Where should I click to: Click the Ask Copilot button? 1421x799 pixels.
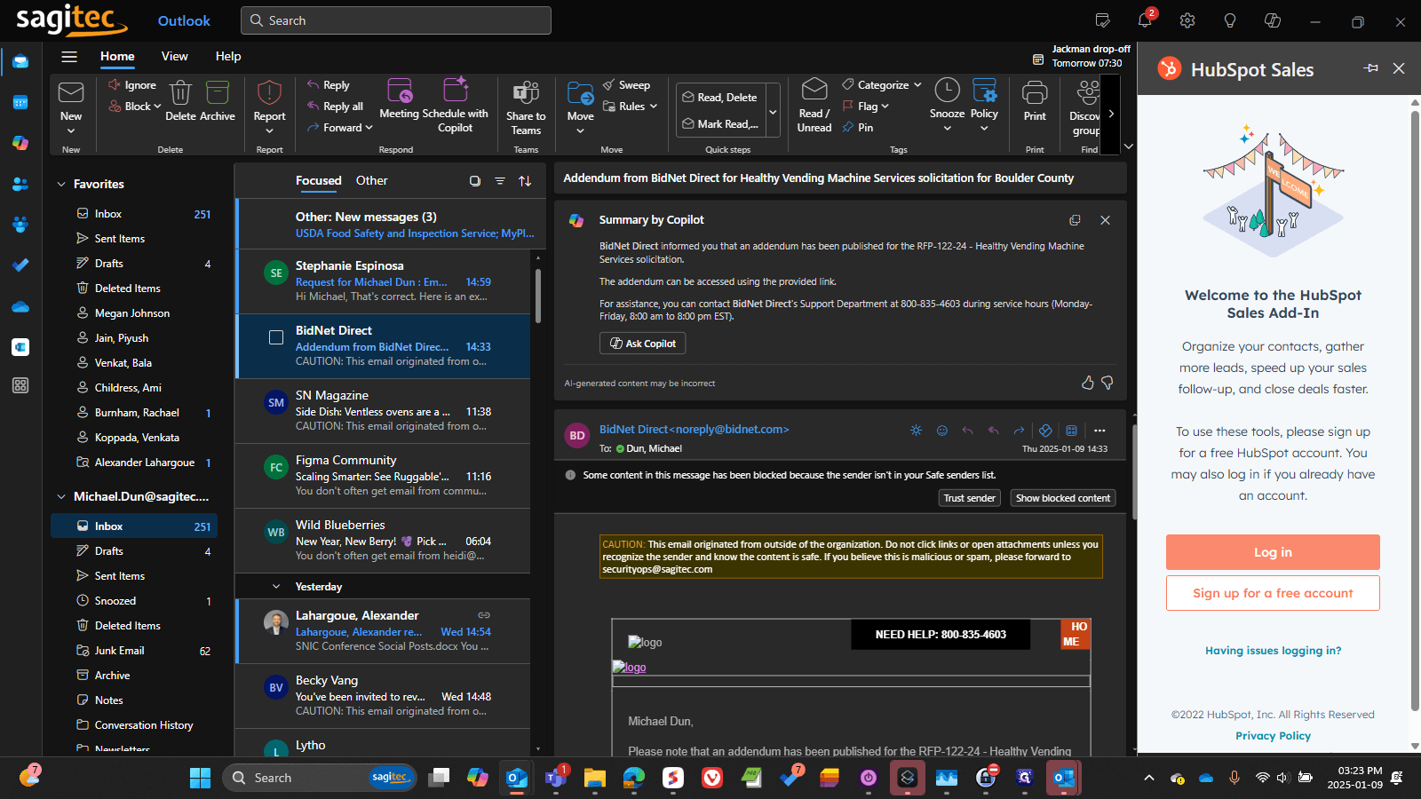pos(642,344)
